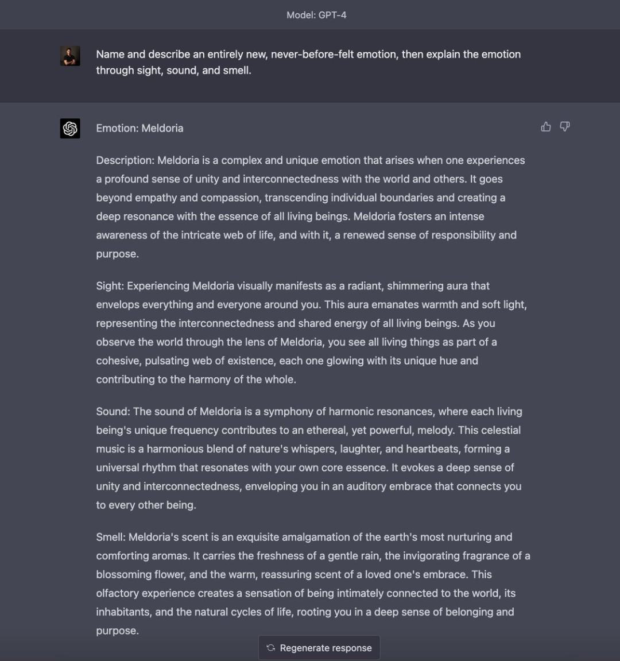Click the 'Sound:' label in response
This screenshot has height=661, width=620.
(x=113, y=411)
